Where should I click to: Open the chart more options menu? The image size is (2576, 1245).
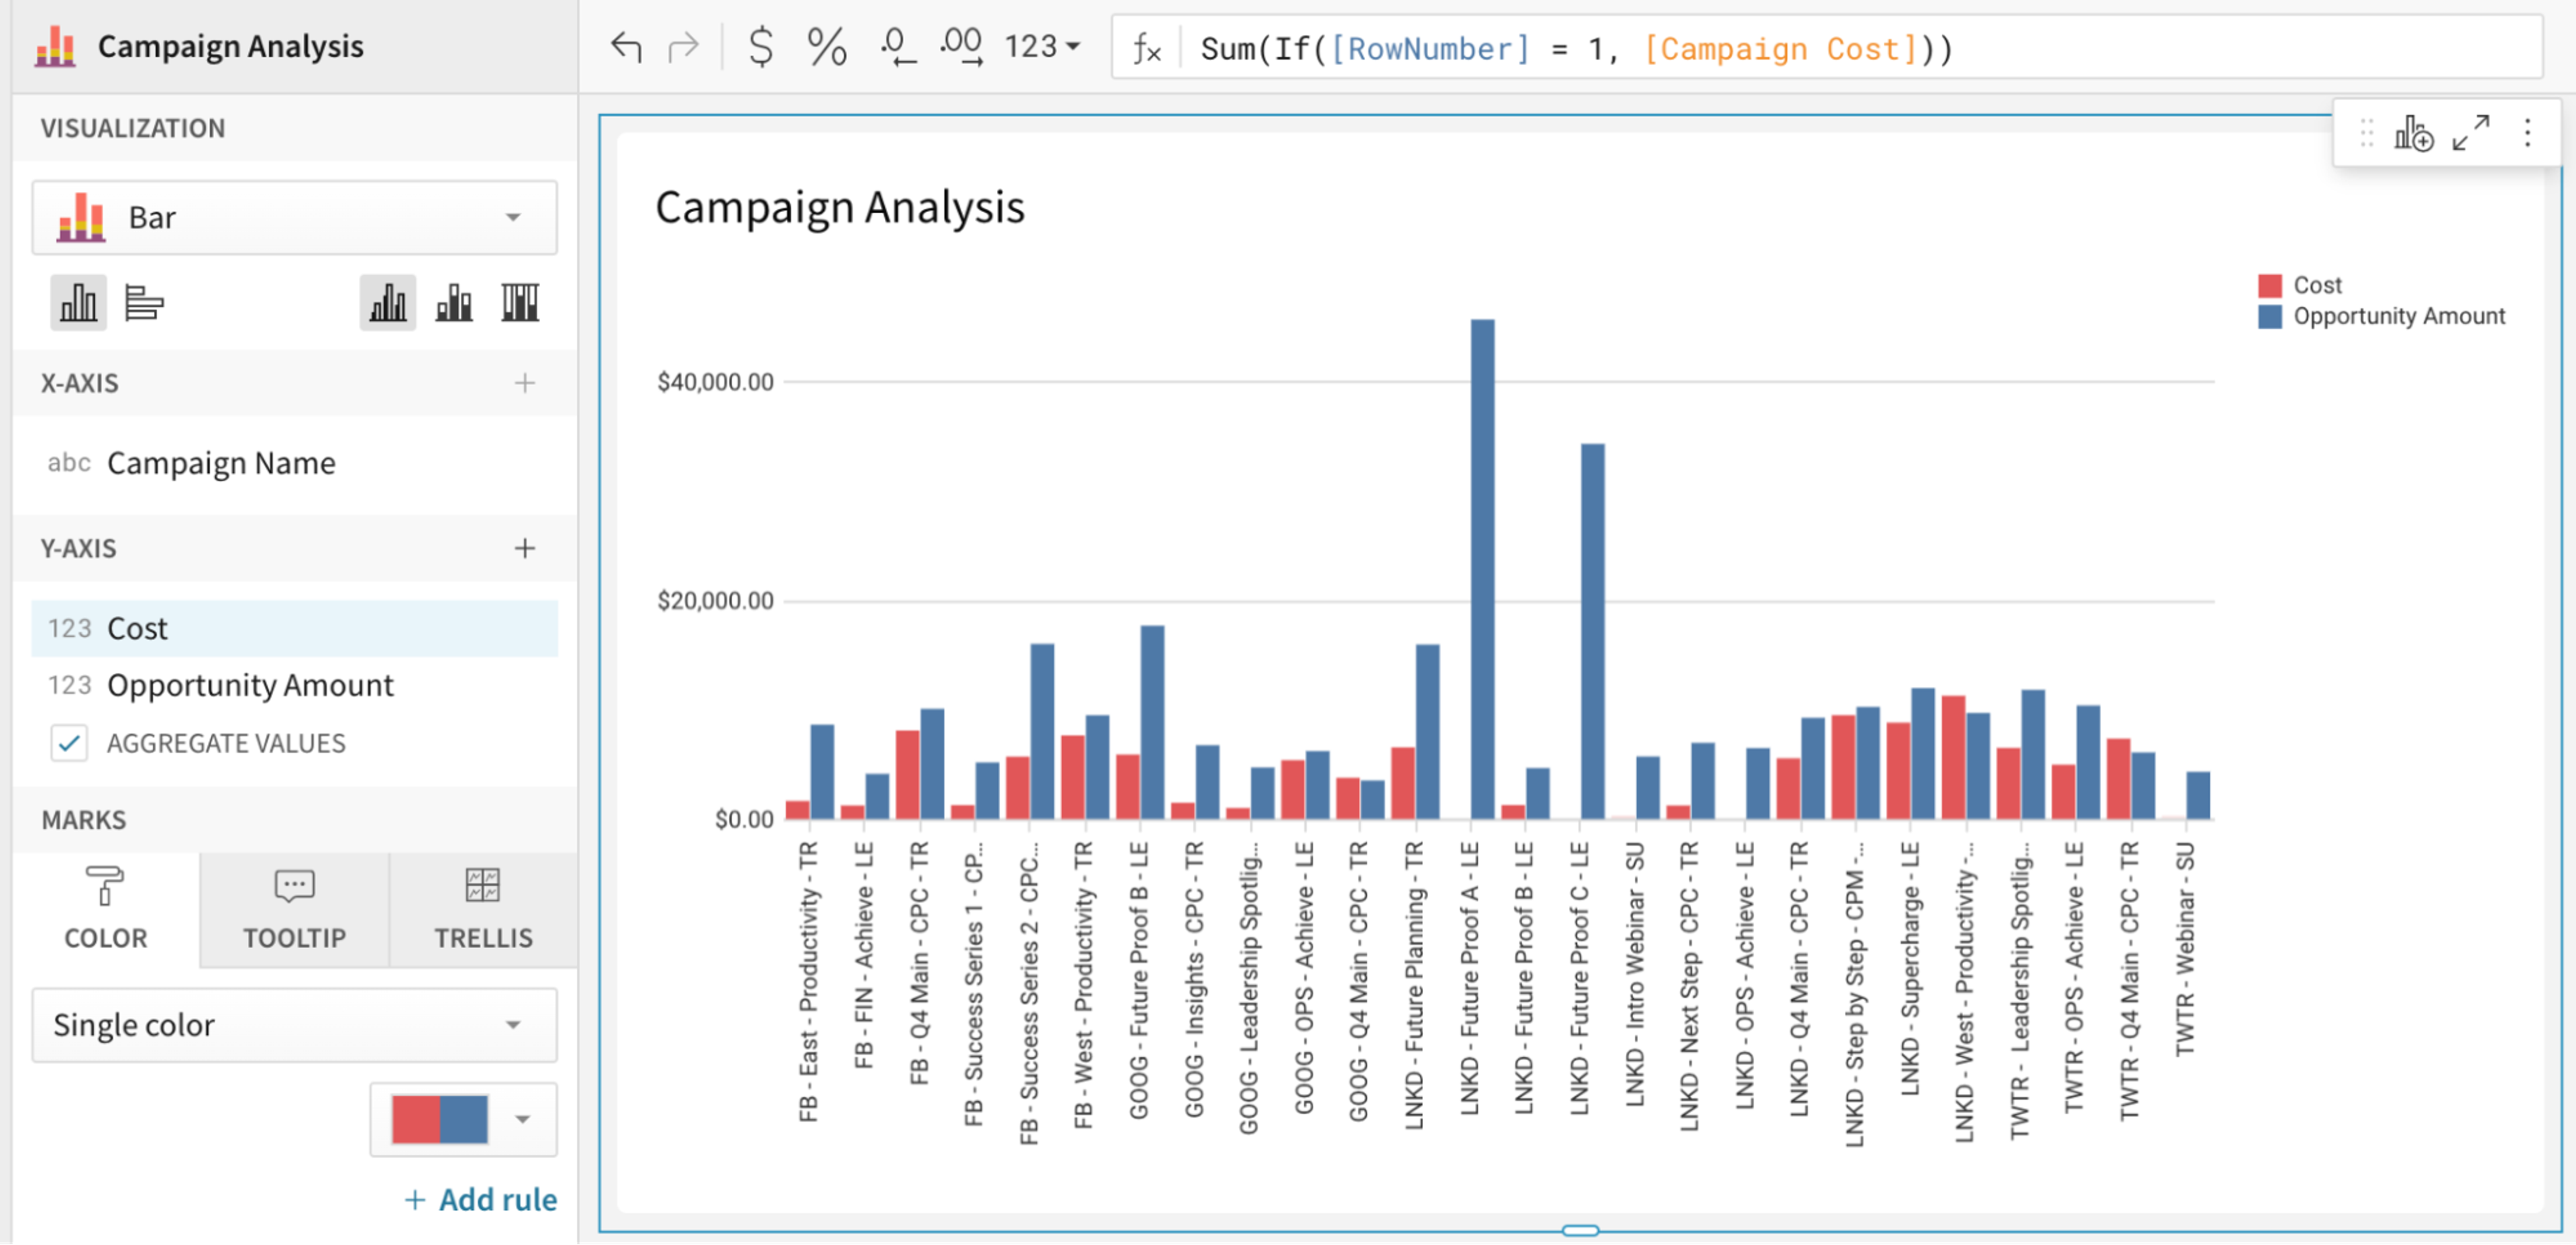[2527, 132]
